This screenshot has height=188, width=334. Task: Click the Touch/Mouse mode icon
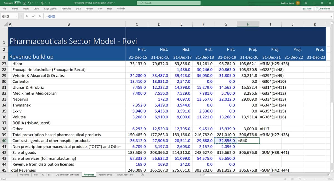(42, 3)
